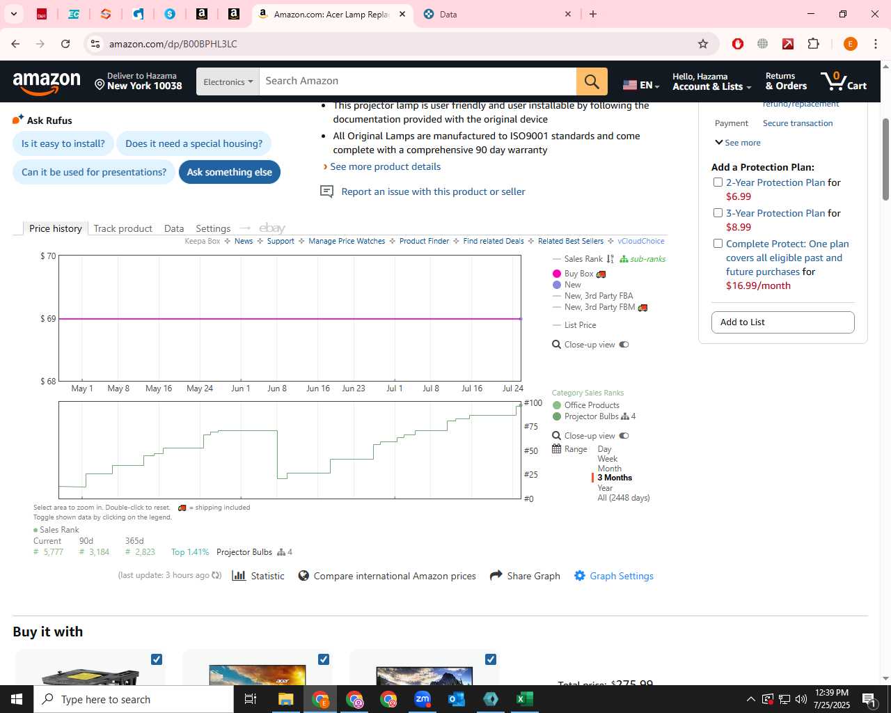Open the Keepa Settings tab
This screenshot has height=713, width=891.
pyautogui.click(x=213, y=228)
